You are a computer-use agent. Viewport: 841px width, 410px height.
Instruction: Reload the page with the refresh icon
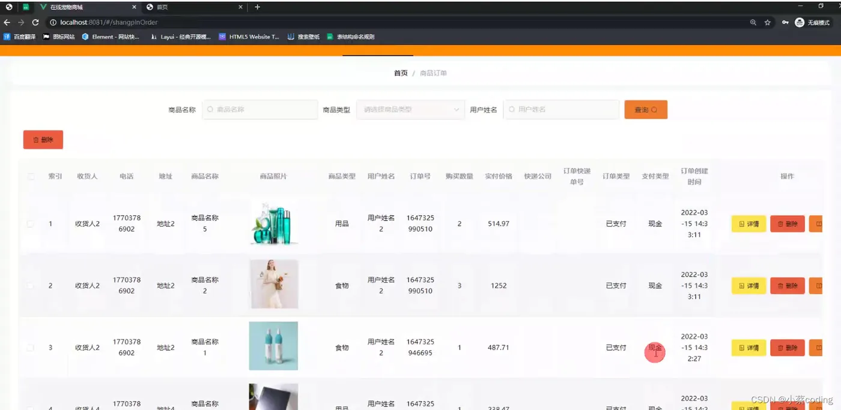click(x=35, y=22)
